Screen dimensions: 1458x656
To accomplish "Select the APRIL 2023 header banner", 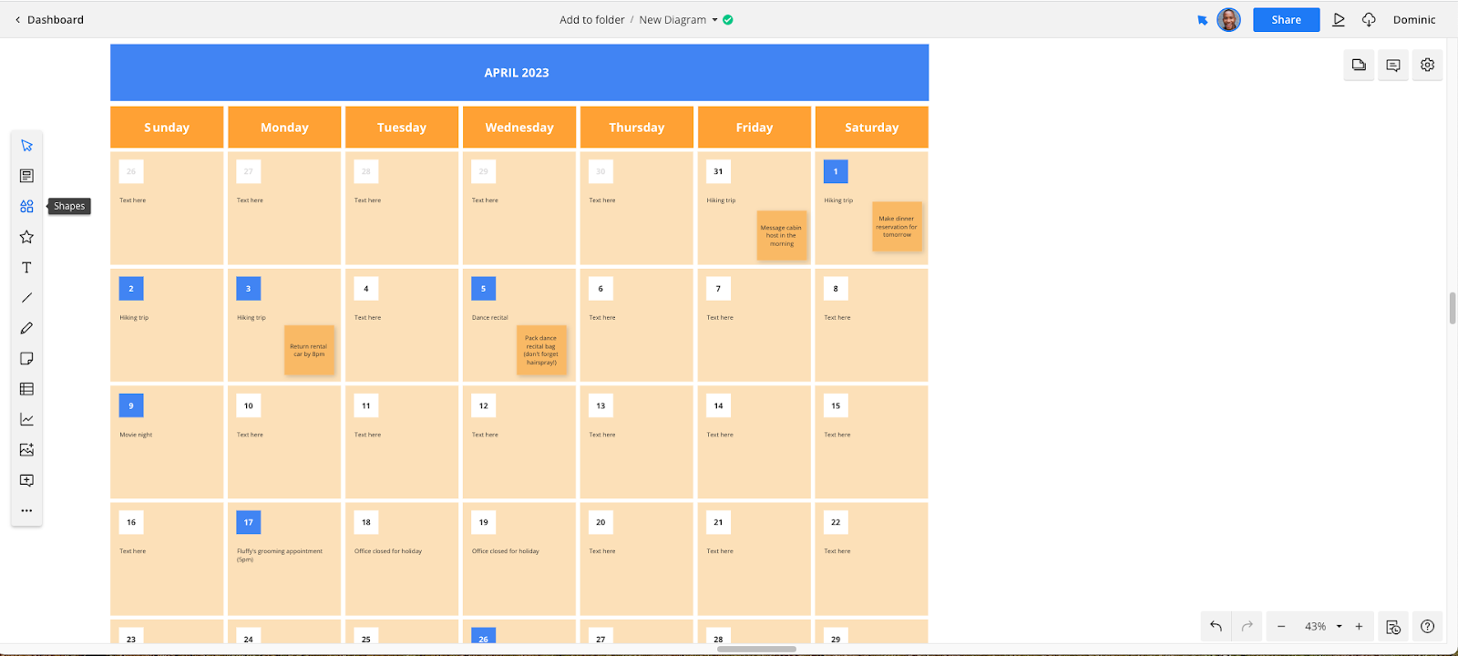I will click(519, 73).
